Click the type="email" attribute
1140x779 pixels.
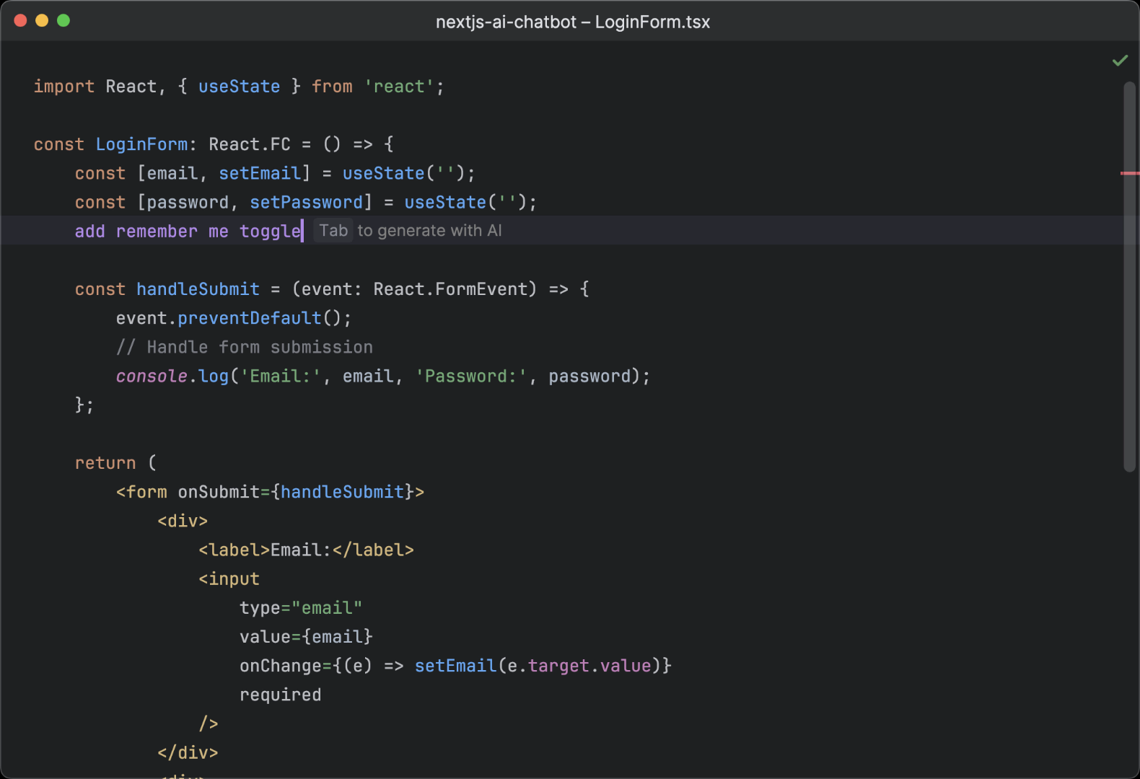(x=301, y=608)
